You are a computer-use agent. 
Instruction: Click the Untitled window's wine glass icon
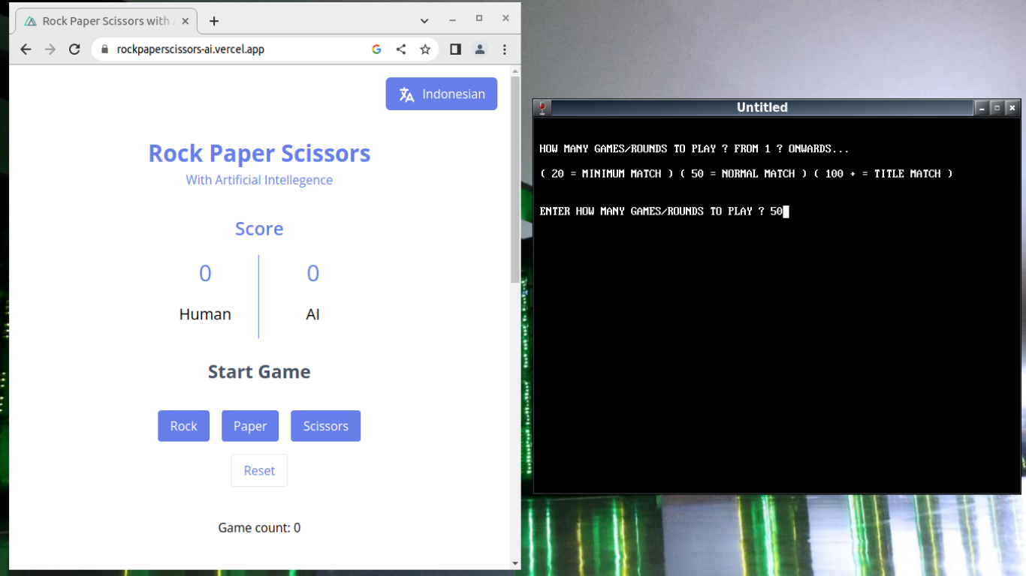pos(542,108)
